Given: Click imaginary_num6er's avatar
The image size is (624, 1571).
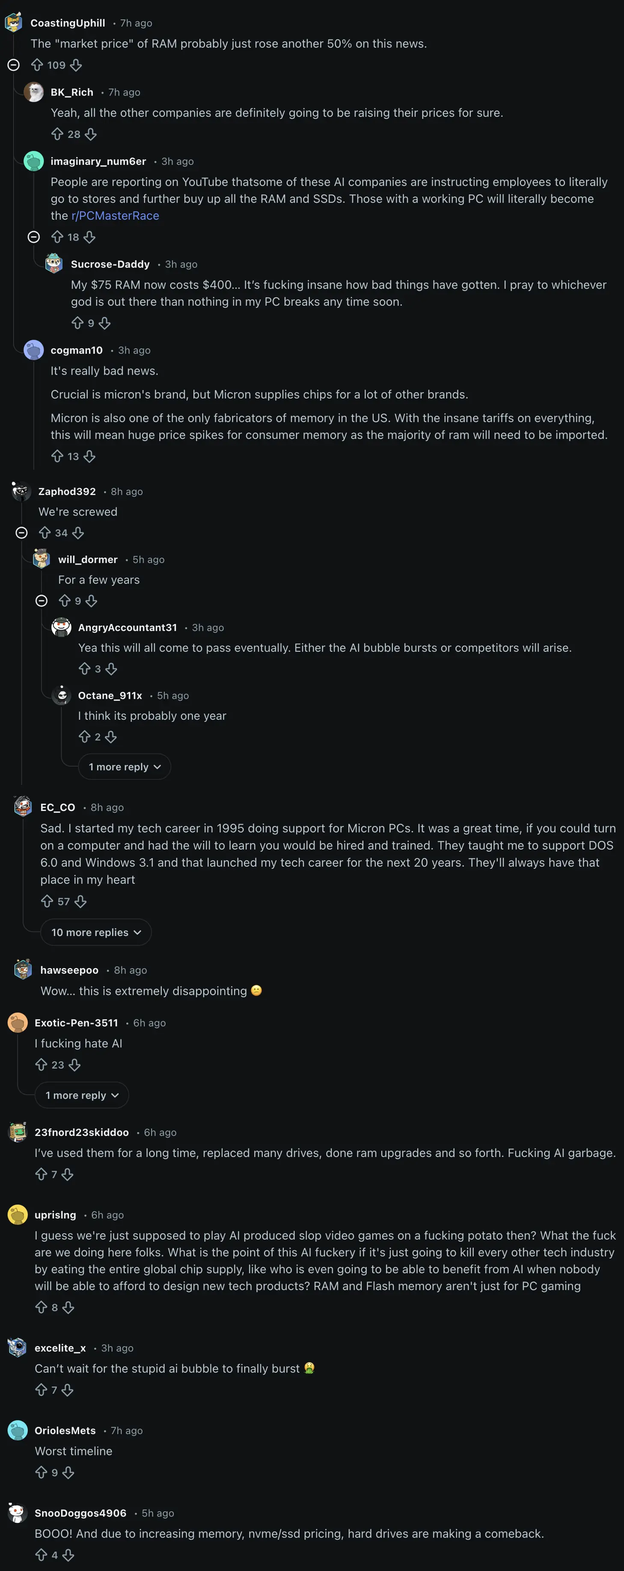Looking at the screenshot, I should coord(33,161).
